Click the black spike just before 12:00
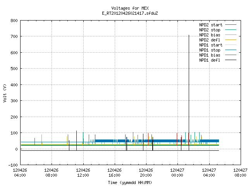Image resolution: width=248 pixels, height=186 pixels. [x=77, y=140]
